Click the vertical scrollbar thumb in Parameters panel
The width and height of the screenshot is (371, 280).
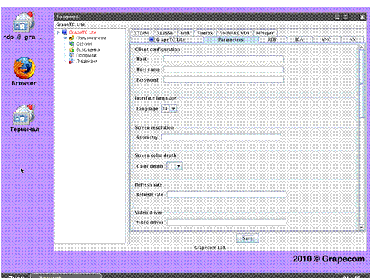(362, 84)
